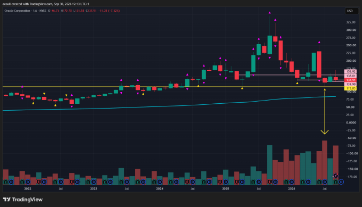Click the 2023 time axis label
The image size is (362, 207).
(94, 188)
